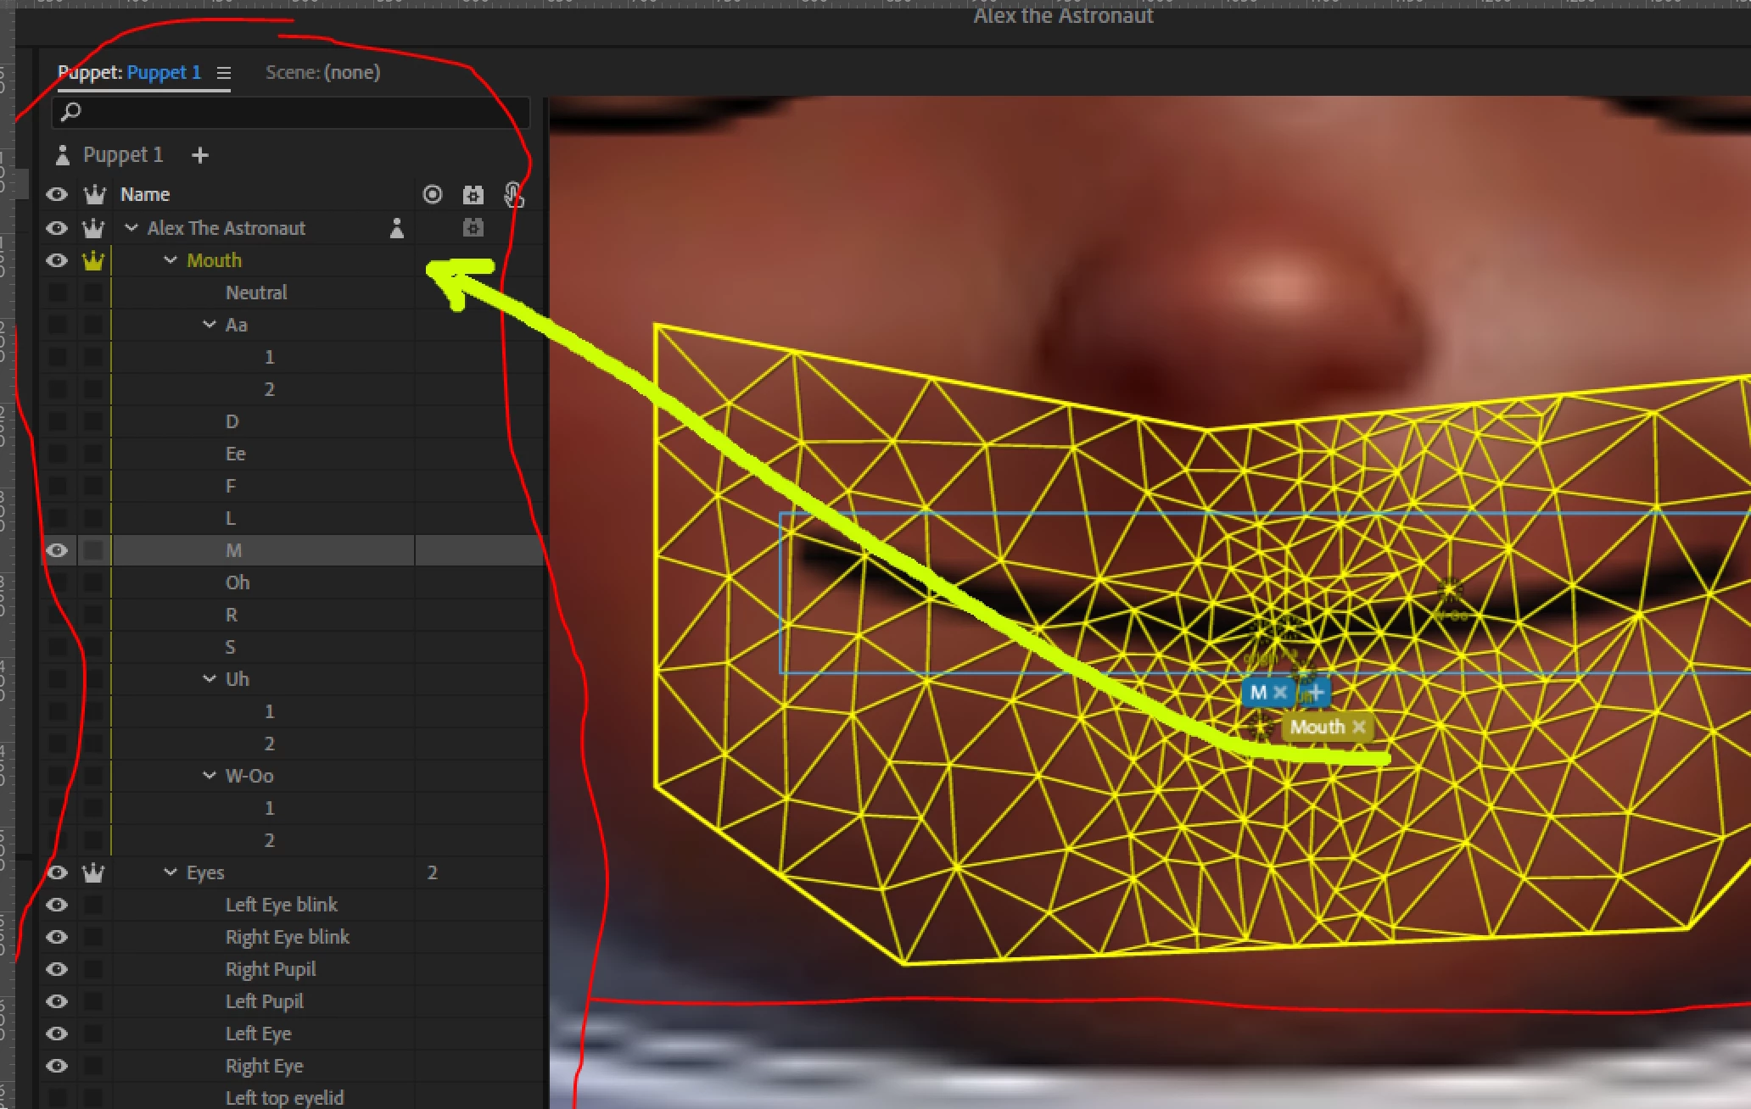Screen dimensions: 1751x1109
Task: Toggle visibility of Left Eye blink layer
Action: [57, 905]
